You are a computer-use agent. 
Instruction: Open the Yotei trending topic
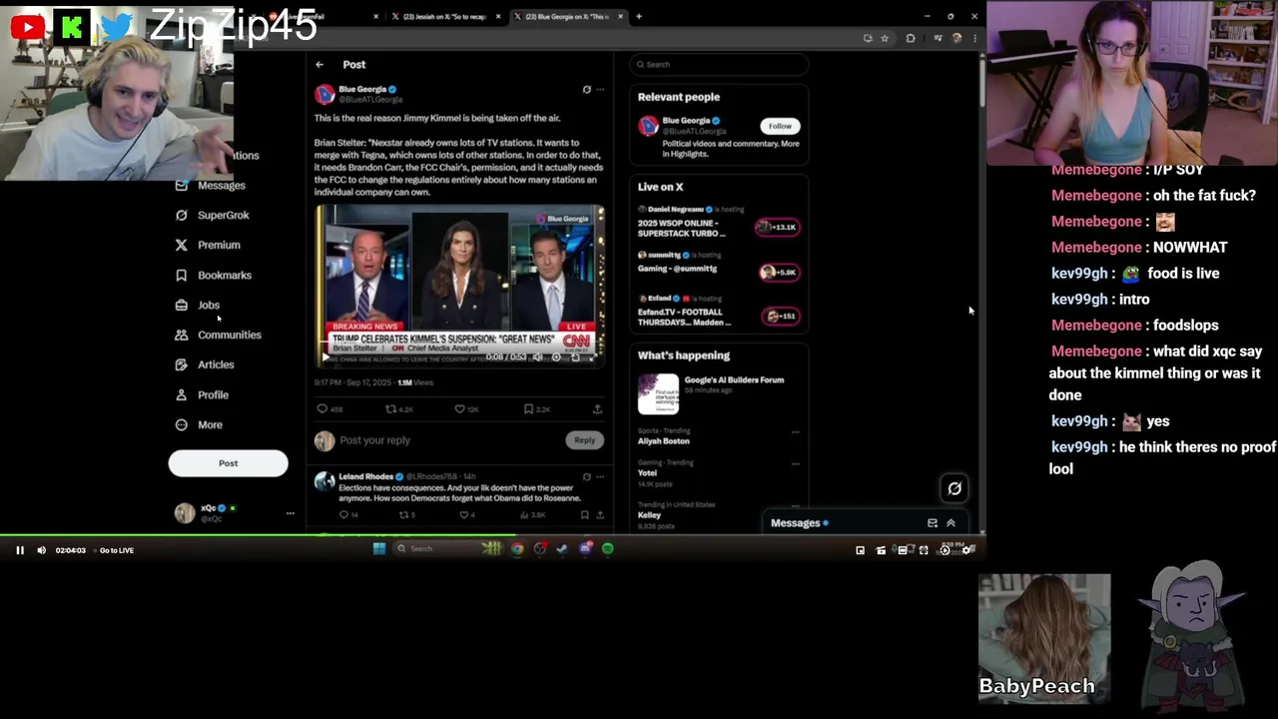coord(647,473)
